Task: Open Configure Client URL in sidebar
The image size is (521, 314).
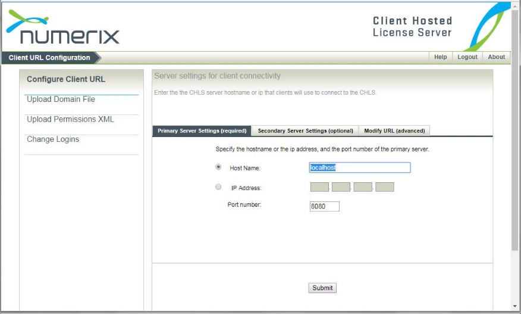Action: coord(66,79)
